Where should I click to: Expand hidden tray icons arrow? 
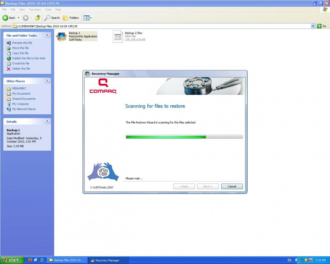(296, 260)
